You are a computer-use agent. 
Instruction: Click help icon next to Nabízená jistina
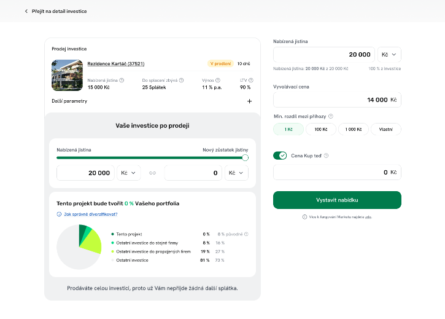point(122,80)
